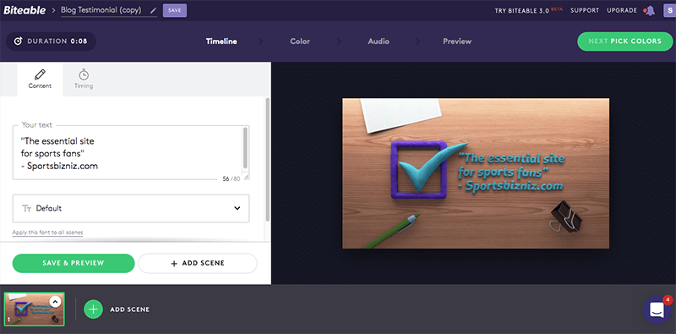Open notifications bell icon
676x334 pixels.
click(x=649, y=11)
